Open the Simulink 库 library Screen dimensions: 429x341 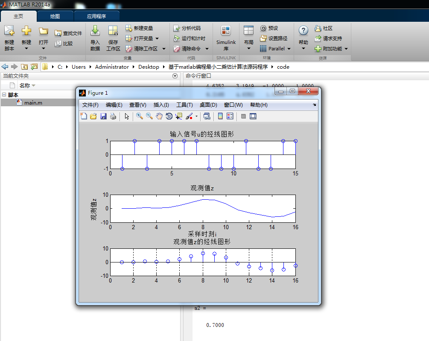tap(226, 38)
